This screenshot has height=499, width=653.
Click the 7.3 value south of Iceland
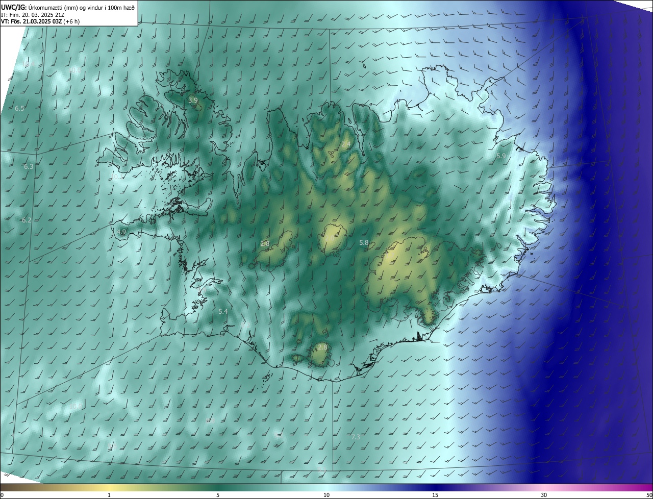pyautogui.click(x=356, y=437)
